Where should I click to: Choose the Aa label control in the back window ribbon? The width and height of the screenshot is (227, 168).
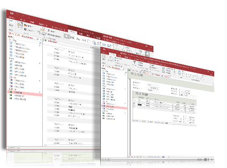point(78,39)
